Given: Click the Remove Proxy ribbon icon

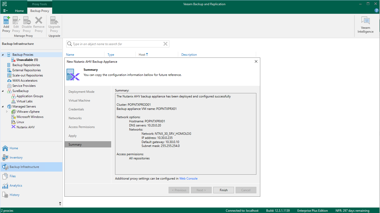Looking at the screenshot, I should pos(39,20).
